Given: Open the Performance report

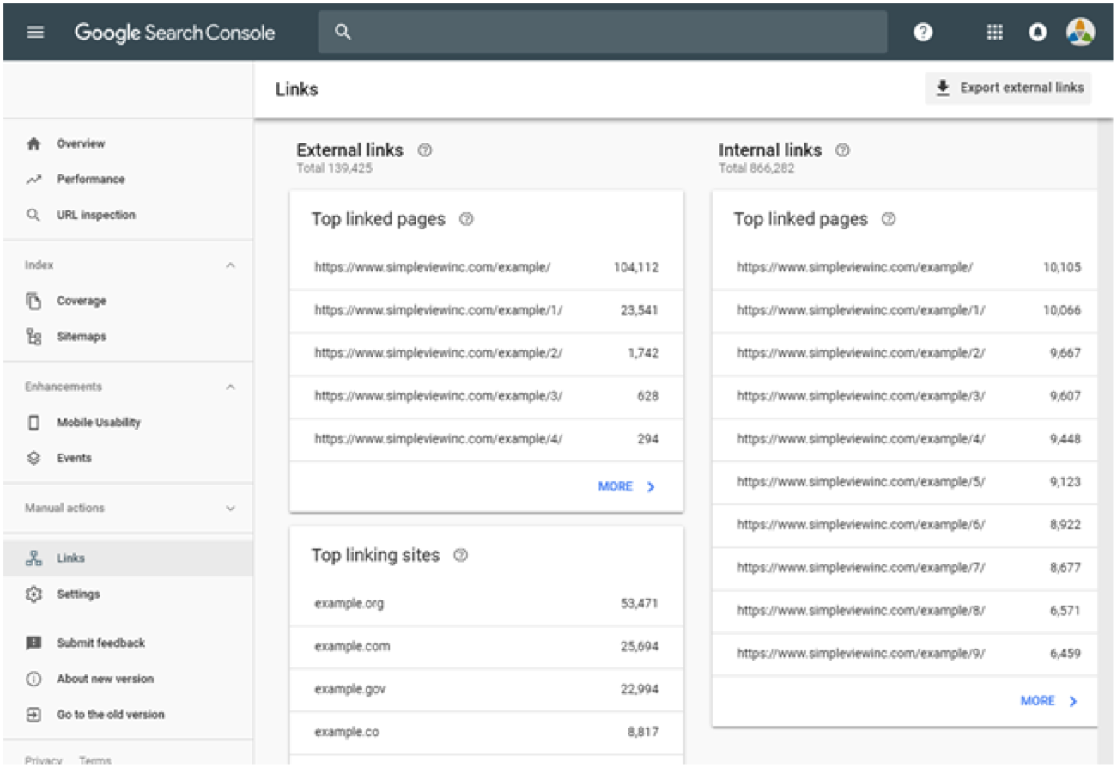Looking at the screenshot, I should (128, 180).
